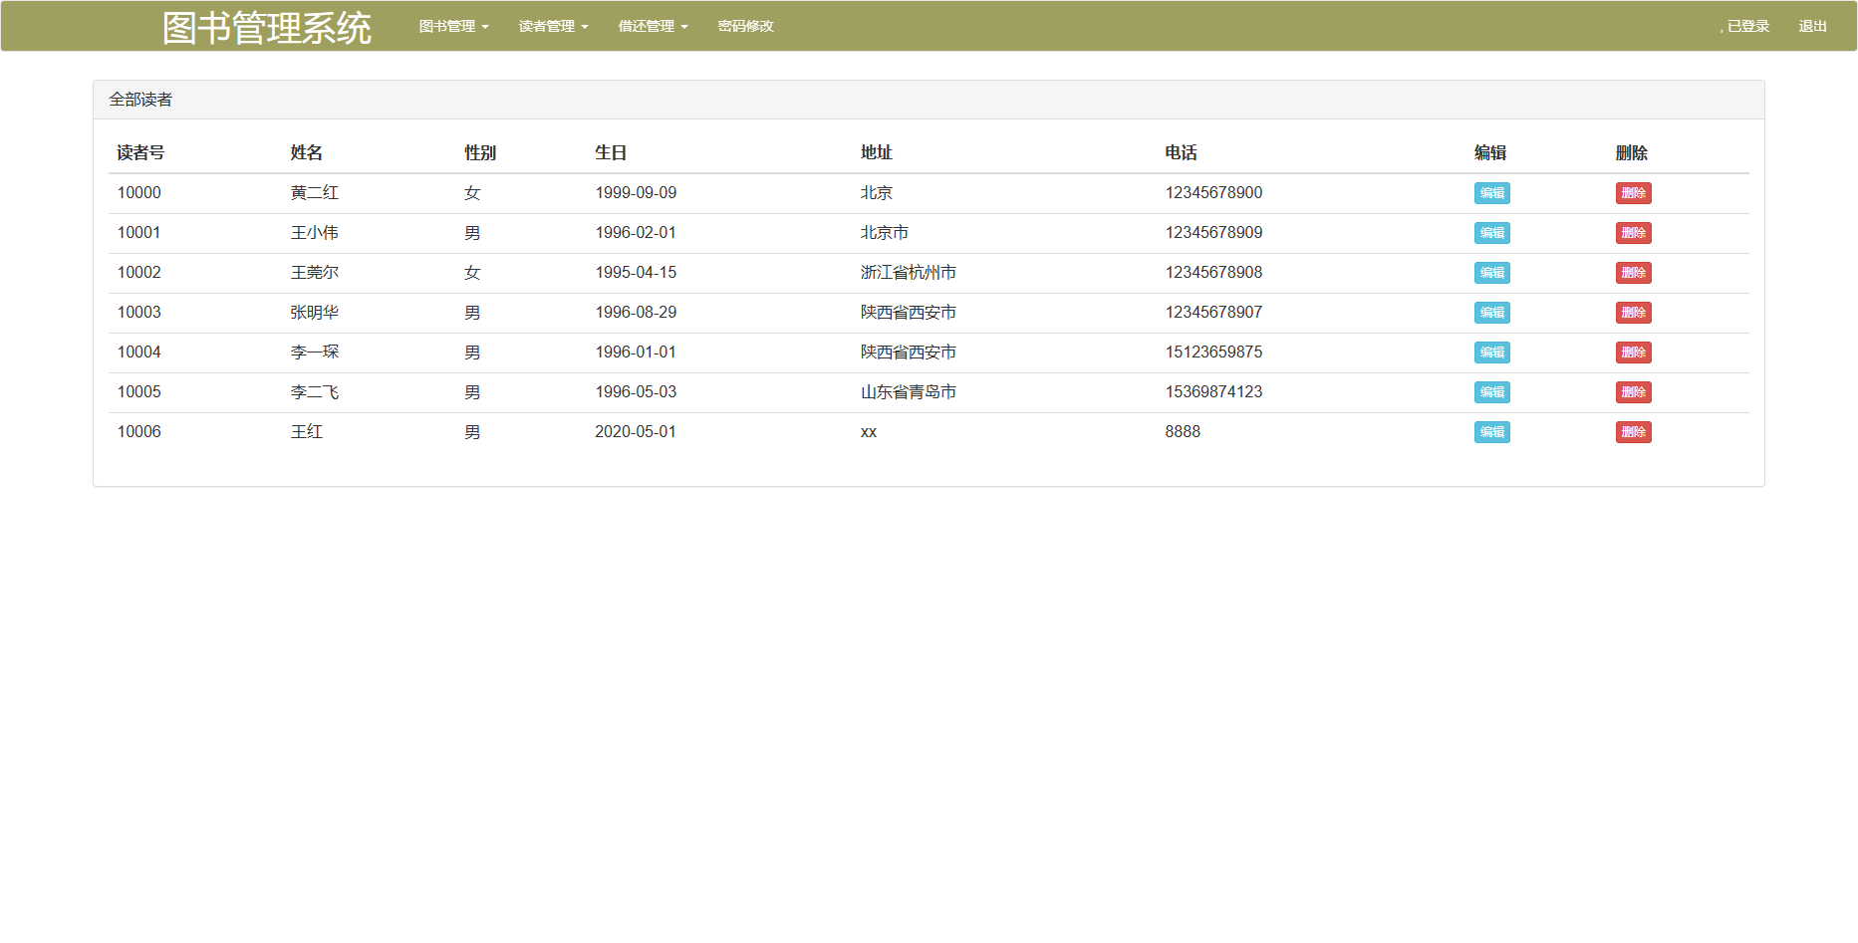Open the 借还管理 dropdown menu

(653, 26)
